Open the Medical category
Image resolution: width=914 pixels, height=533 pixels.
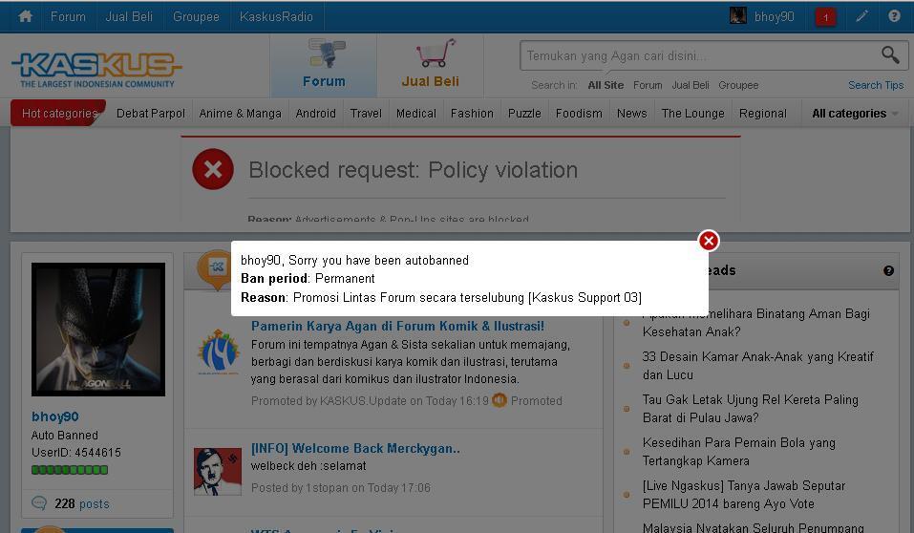pos(416,113)
